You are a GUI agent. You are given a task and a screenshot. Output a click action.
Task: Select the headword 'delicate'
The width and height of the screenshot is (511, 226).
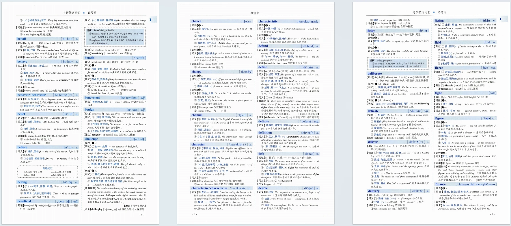373,111
